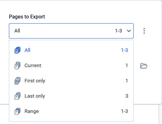Click the Pages to Export combo box
The height and width of the screenshot is (124, 162).
[71, 31]
